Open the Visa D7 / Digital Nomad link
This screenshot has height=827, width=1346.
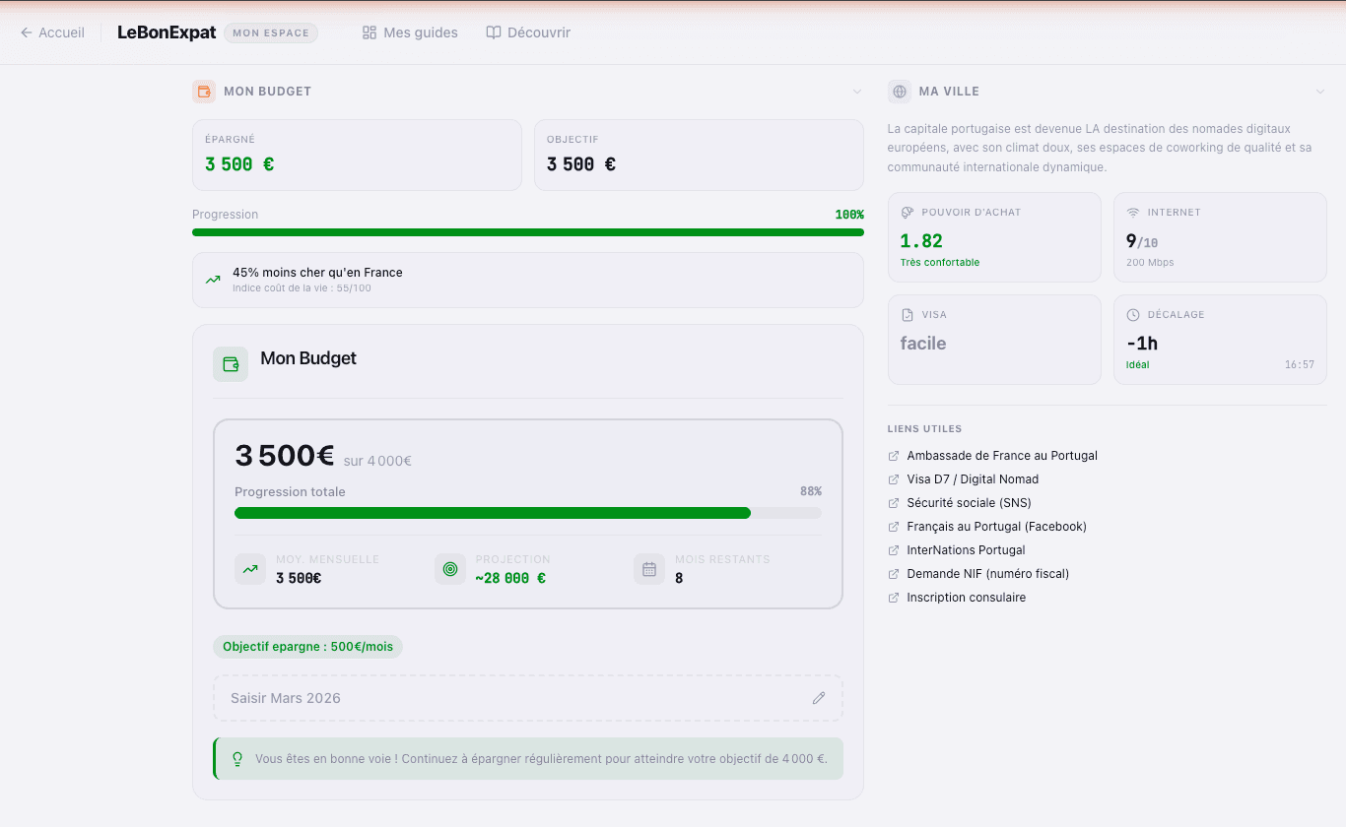pos(972,478)
